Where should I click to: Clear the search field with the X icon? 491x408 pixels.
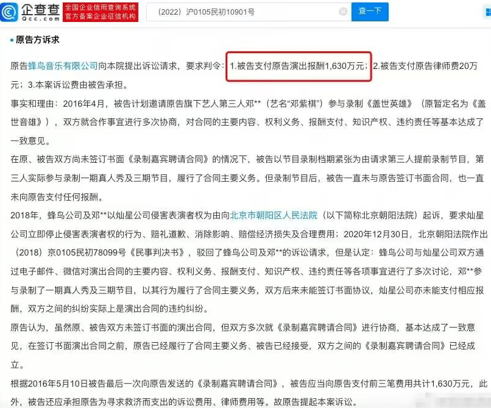[343, 12]
